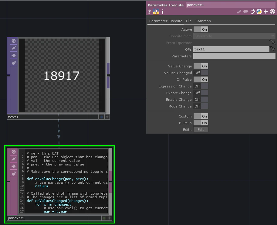Toggle bypass arrow flag on text1 node
Screen dimensions: 277x225
[x=14, y=56]
